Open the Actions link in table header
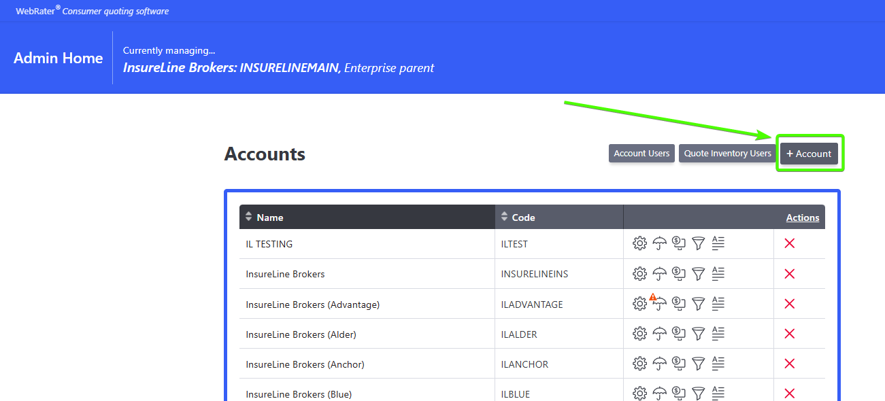885x401 pixels. pyautogui.click(x=803, y=217)
